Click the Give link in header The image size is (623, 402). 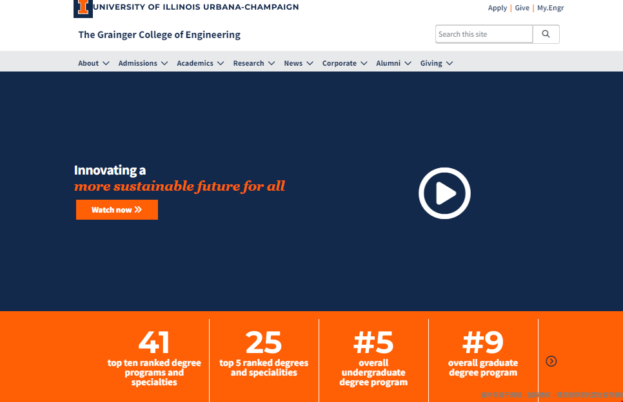coord(522,8)
